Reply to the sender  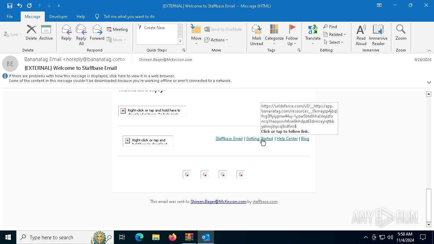click(x=66, y=33)
